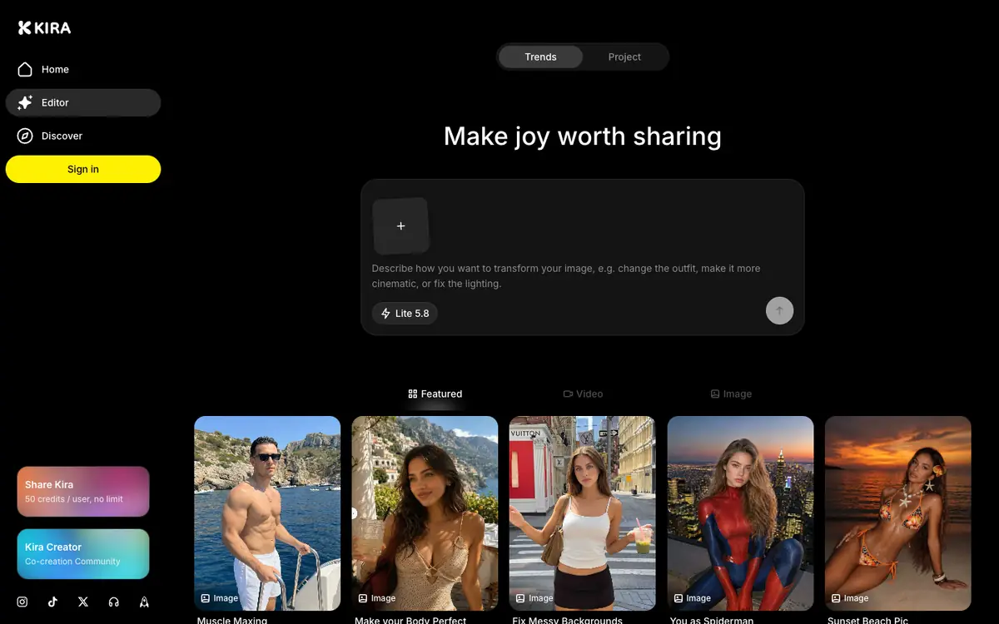The width and height of the screenshot is (999, 624).
Task: Open the Share Kira credits card
Action: (x=83, y=491)
